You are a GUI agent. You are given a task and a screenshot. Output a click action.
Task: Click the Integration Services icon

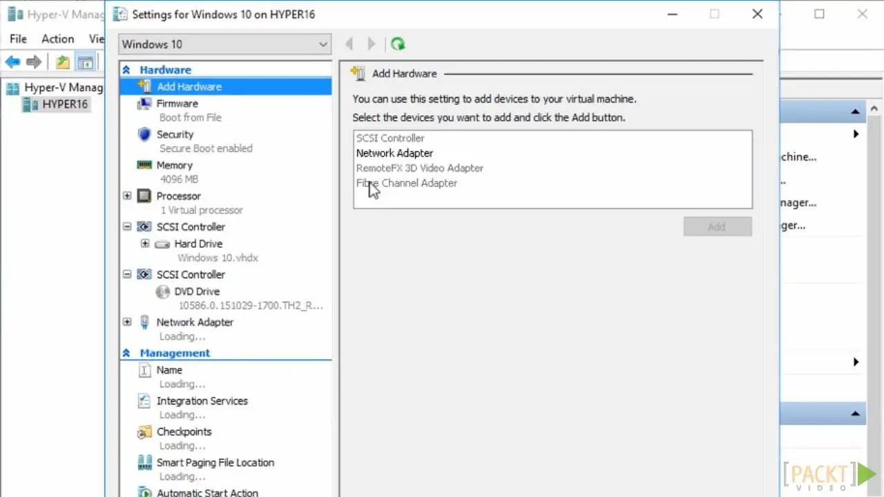pos(144,401)
